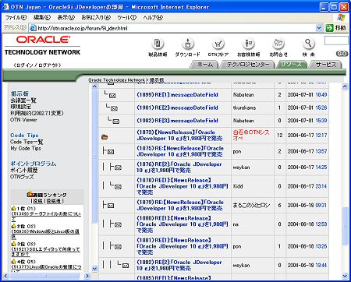Click the green 移動 go arrow
The height and width of the screenshot is (282, 351).
click(x=329, y=28)
